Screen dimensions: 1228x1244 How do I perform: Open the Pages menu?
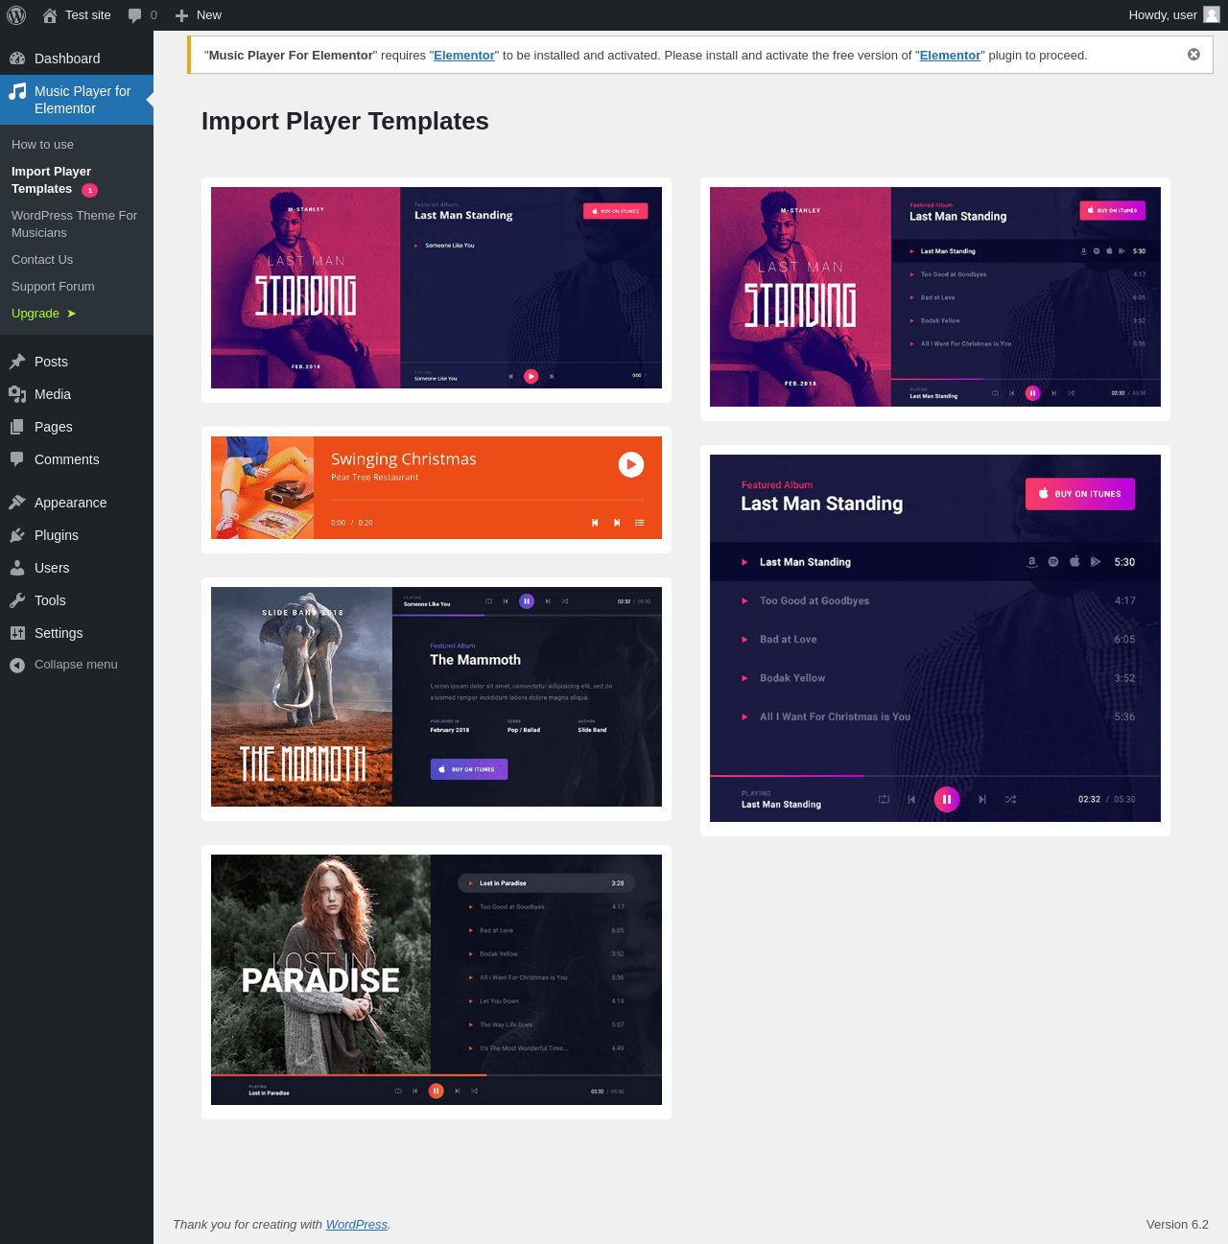point(77,427)
